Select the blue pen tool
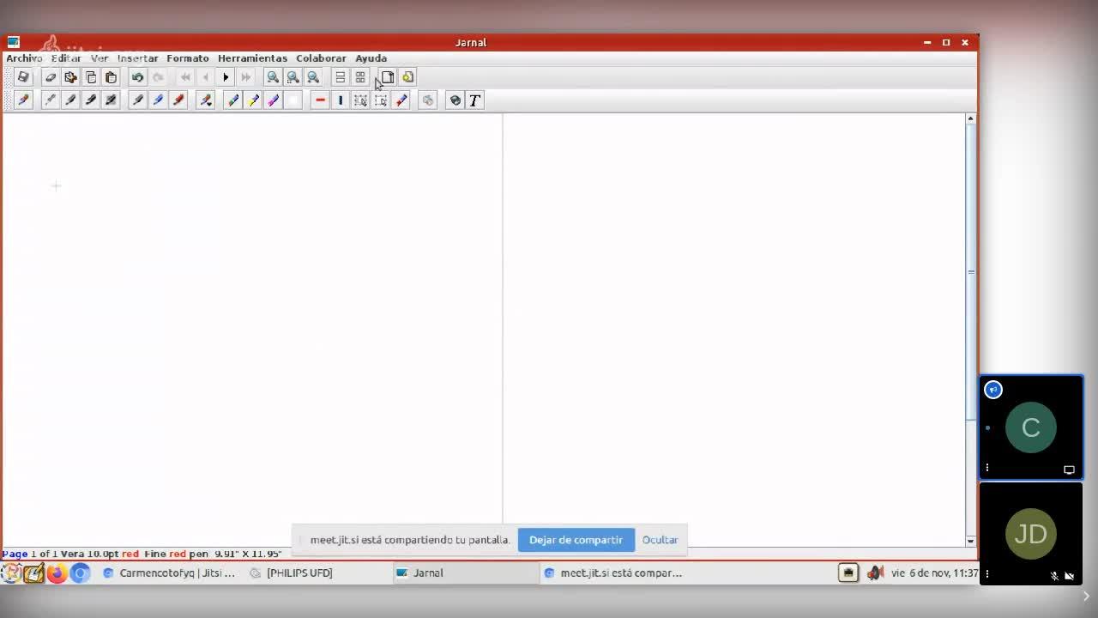 [158, 100]
